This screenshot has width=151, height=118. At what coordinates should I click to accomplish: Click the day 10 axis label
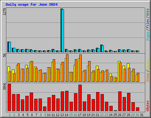(x=49, y=115)
